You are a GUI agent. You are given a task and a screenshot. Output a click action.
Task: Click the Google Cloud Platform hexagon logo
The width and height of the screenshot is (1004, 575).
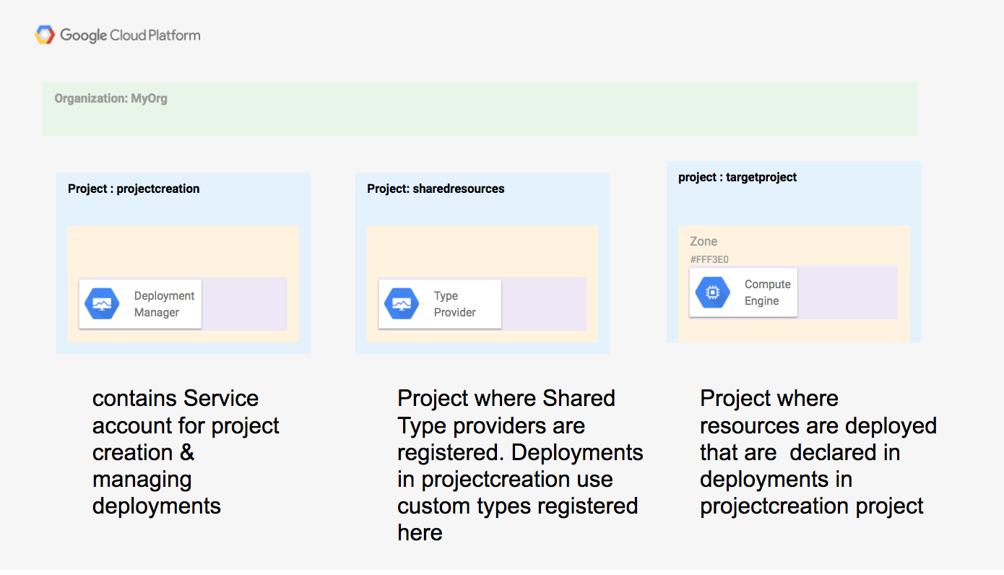click(x=45, y=35)
